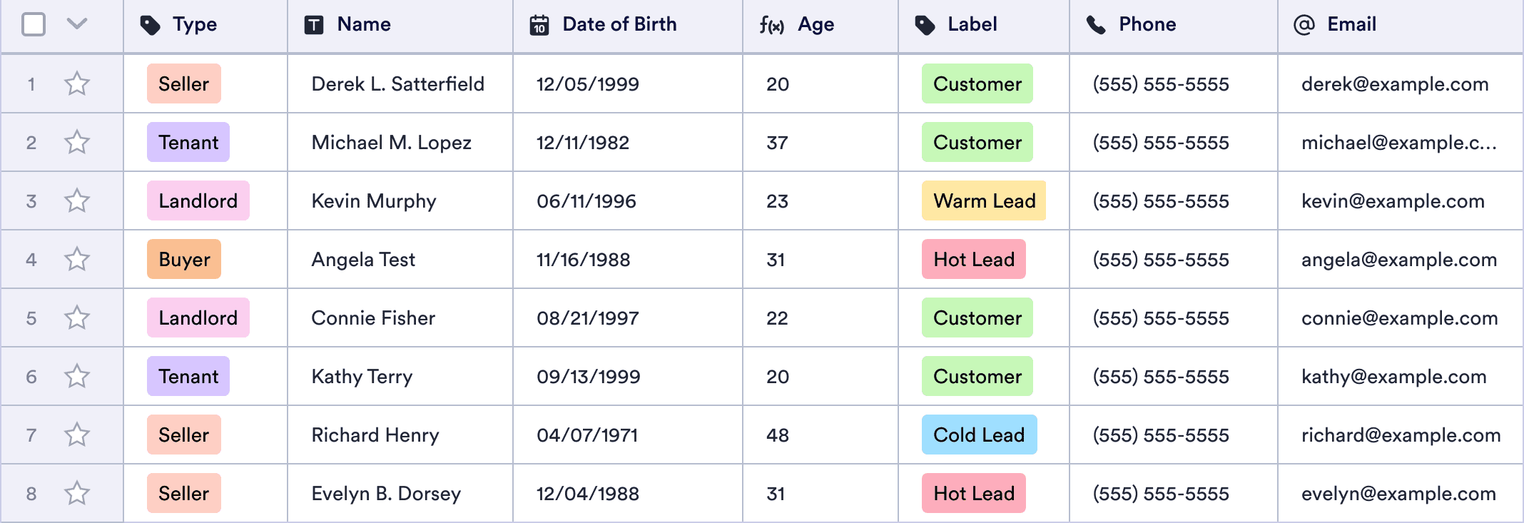Image resolution: width=1524 pixels, height=523 pixels.
Task: Open the Buyer type dropdown for Angela
Action: (x=184, y=260)
